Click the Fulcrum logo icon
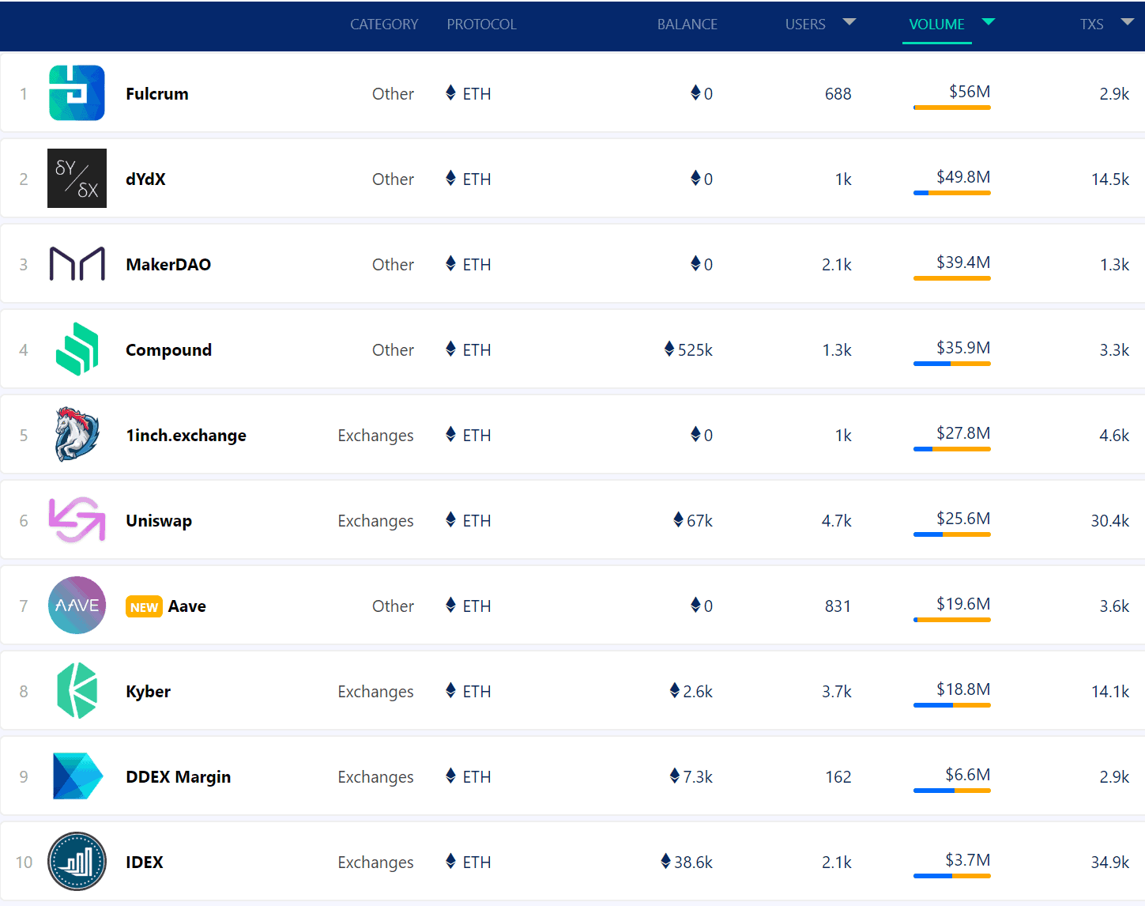The width and height of the screenshot is (1145, 906). (77, 93)
